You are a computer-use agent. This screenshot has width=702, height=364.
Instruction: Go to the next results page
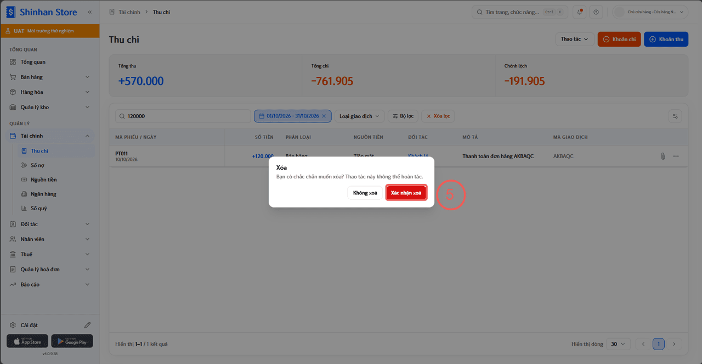[673, 344]
